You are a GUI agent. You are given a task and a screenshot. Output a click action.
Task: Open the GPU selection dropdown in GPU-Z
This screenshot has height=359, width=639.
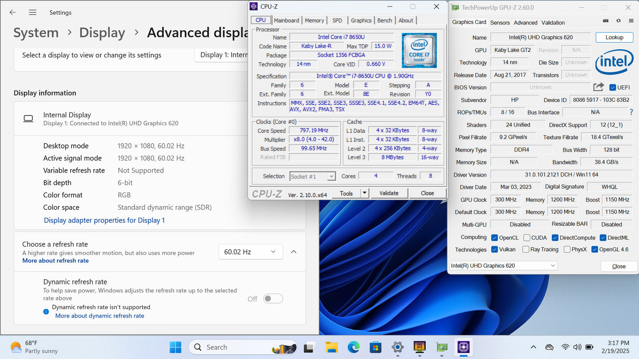(503, 266)
